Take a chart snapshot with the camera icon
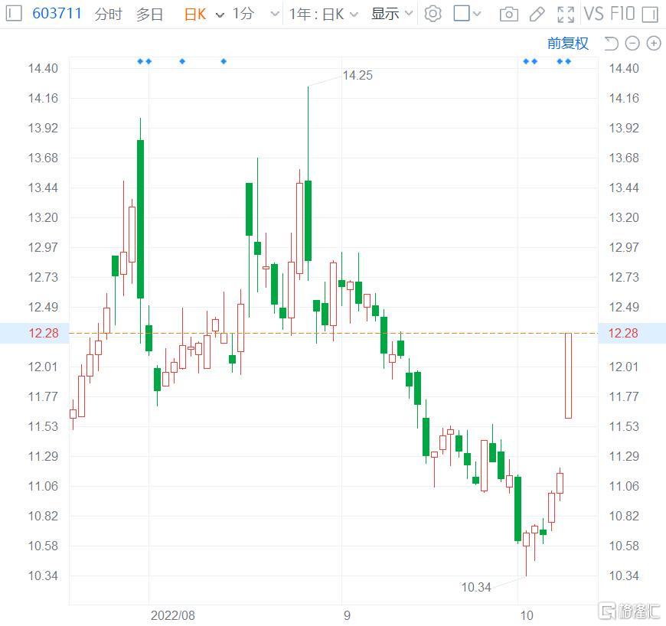Screen dimensions: 666x626 pos(508,15)
